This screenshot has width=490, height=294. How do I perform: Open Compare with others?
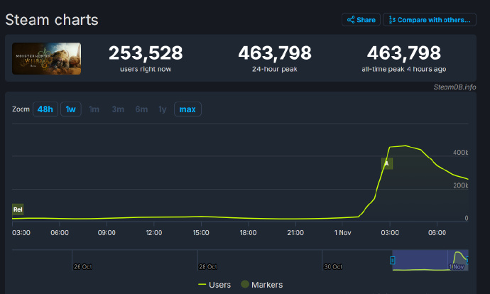click(x=429, y=20)
